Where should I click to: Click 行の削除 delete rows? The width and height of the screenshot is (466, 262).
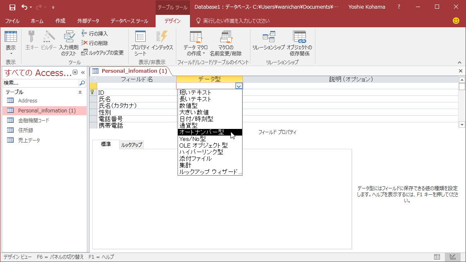95,43
